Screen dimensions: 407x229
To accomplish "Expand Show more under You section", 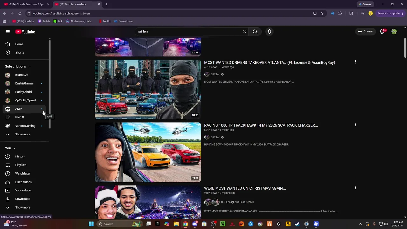I will coord(25,207).
